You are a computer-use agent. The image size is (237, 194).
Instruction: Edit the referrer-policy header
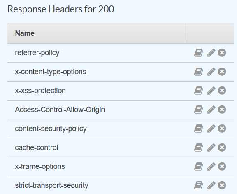click(x=211, y=53)
